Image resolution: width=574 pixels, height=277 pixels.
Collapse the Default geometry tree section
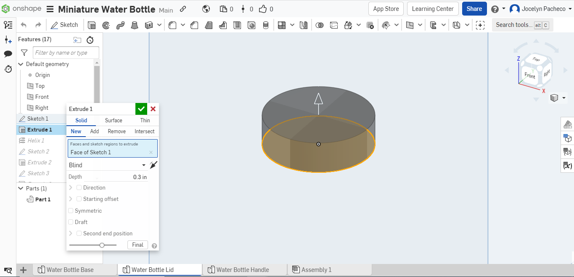coord(21,64)
